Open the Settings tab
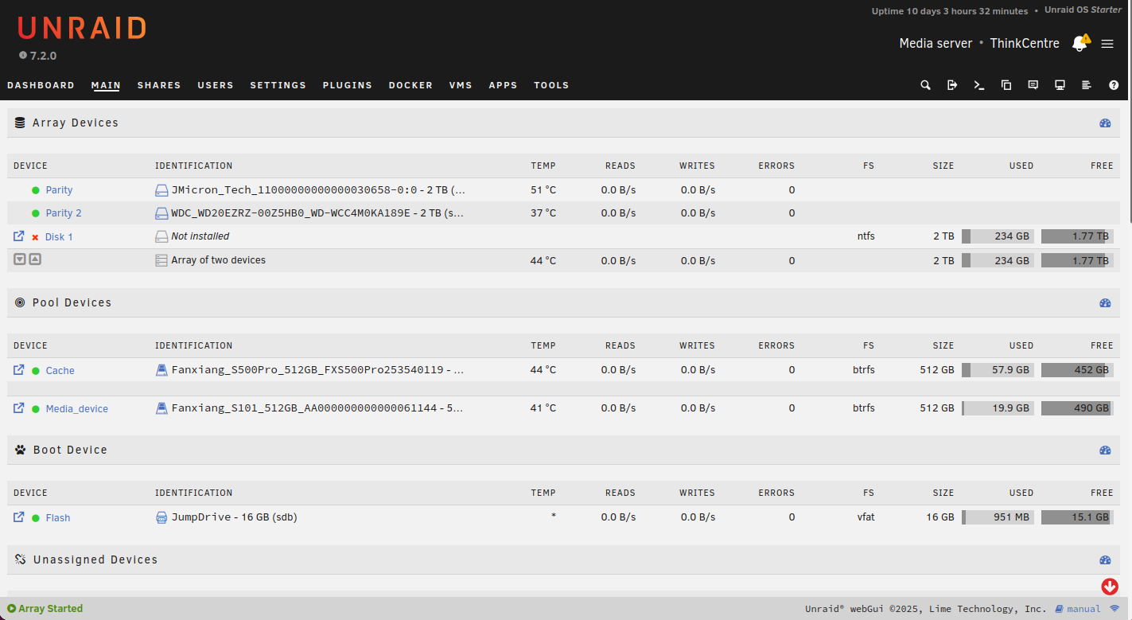The width and height of the screenshot is (1132, 620). point(278,85)
